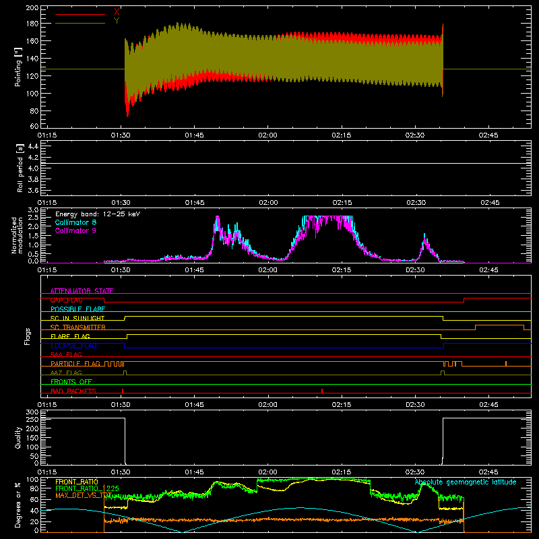Click the yellow FRONT_RATIO legend label
The width and height of the screenshot is (539, 539).
(x=77, y=482)
